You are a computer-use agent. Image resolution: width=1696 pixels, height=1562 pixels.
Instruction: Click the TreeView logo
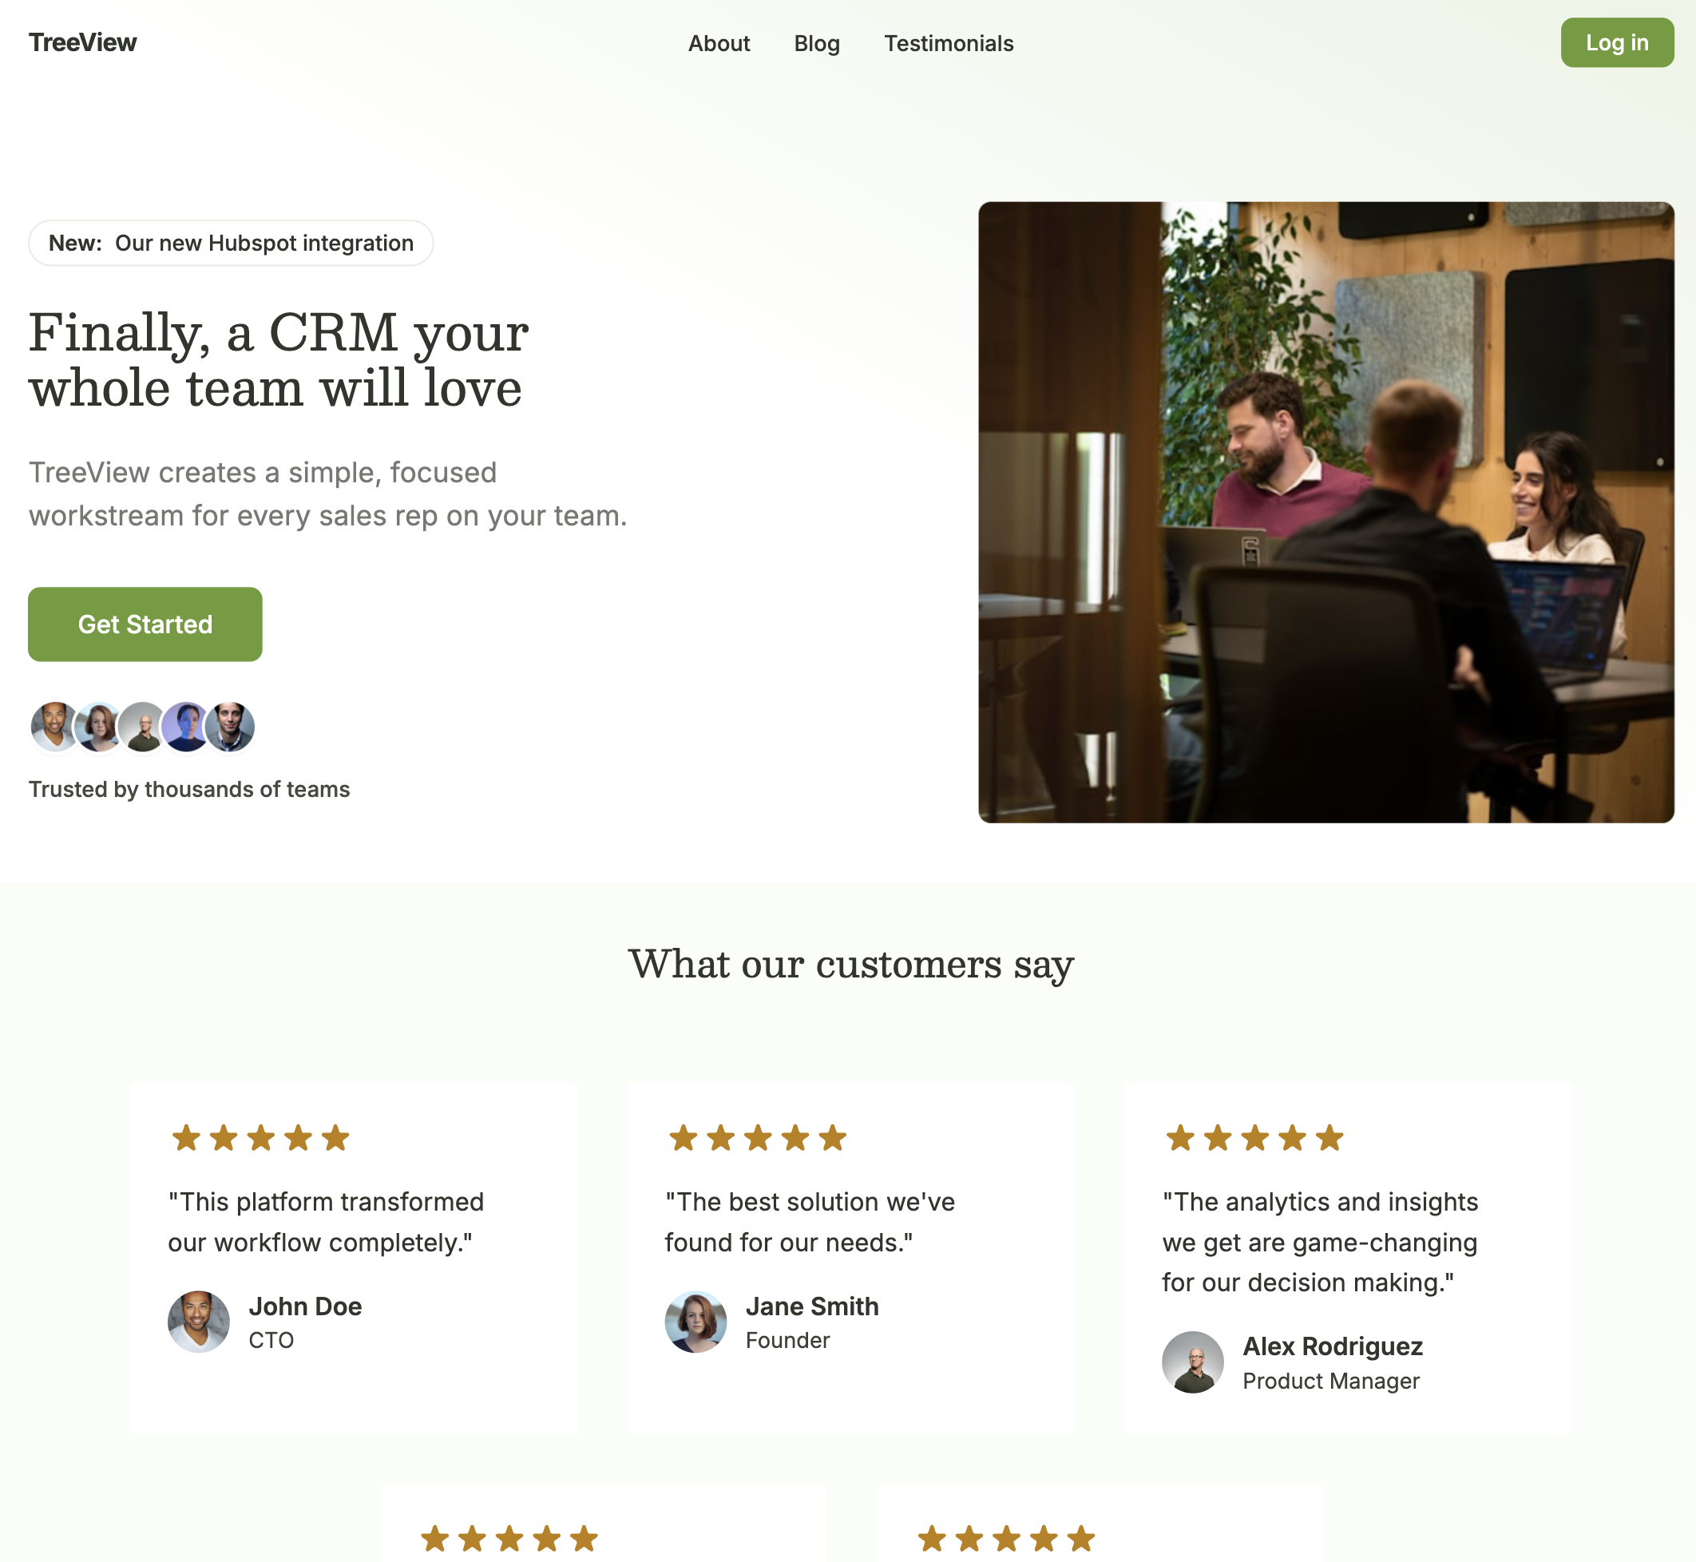[x=83, y=42]
